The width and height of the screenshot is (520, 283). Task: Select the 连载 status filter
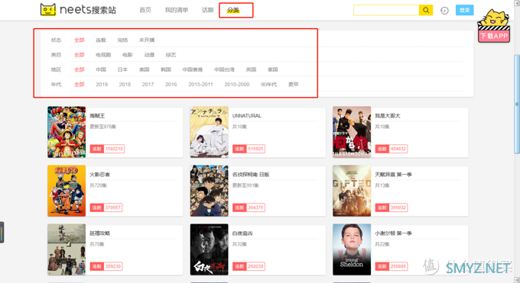(x=101, y=40)
